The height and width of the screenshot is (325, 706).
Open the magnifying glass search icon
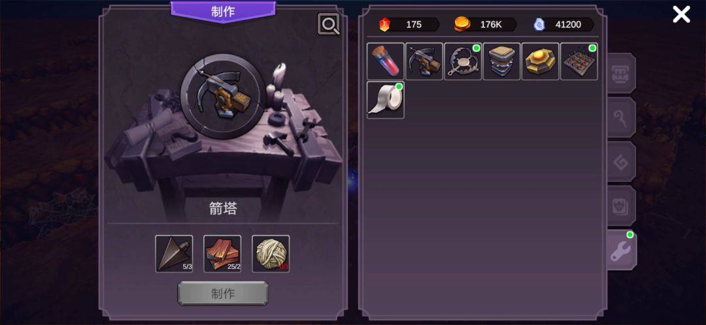[329, 24]
